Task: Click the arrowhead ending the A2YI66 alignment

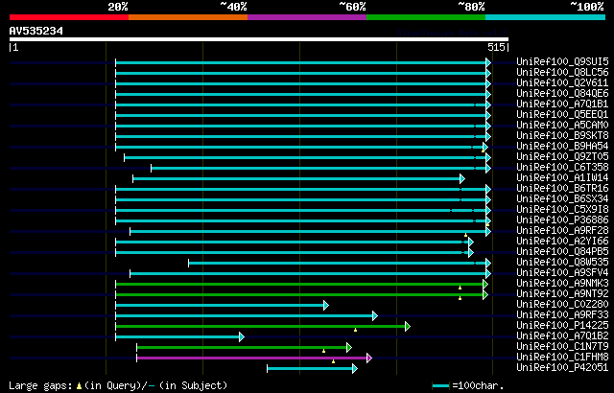Action: pos(471,243)
